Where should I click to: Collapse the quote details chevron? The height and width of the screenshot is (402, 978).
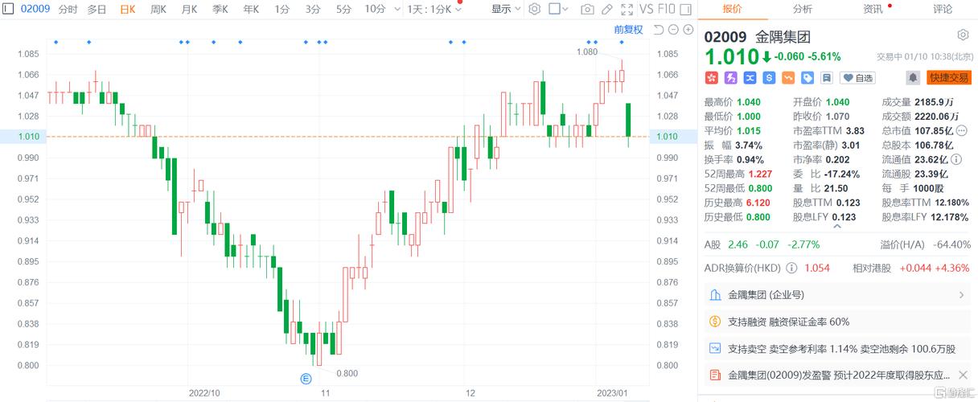click(x=836, y=228)
